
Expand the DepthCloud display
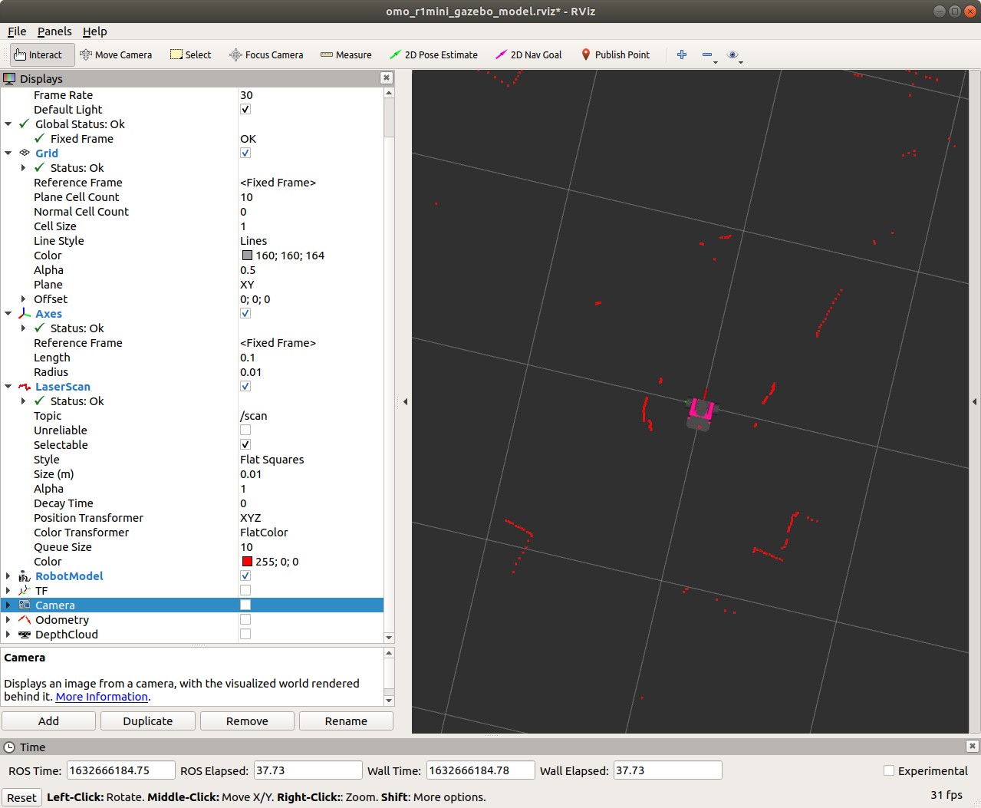[x=8, y=634]
